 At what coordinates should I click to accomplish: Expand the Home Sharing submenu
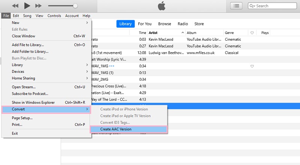point(46,78)
